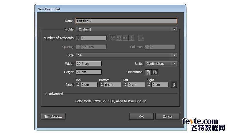Select Arrange by Row artboard icon
Image resolution: width=229 pixels, height=135 pixels.
click(125, 38)
